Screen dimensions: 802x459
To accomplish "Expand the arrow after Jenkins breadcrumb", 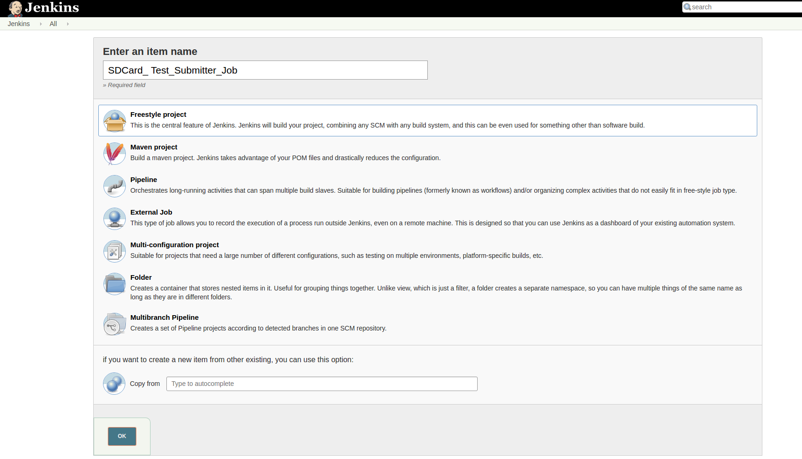I will pos(41,24).
